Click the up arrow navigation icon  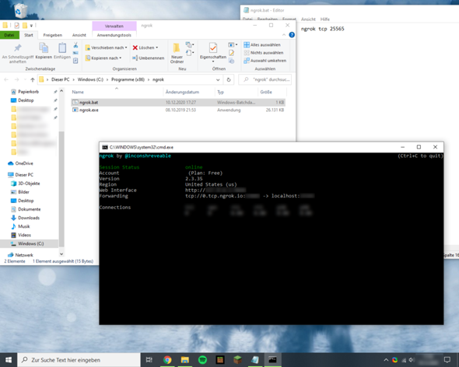click(x=33, y=79)
